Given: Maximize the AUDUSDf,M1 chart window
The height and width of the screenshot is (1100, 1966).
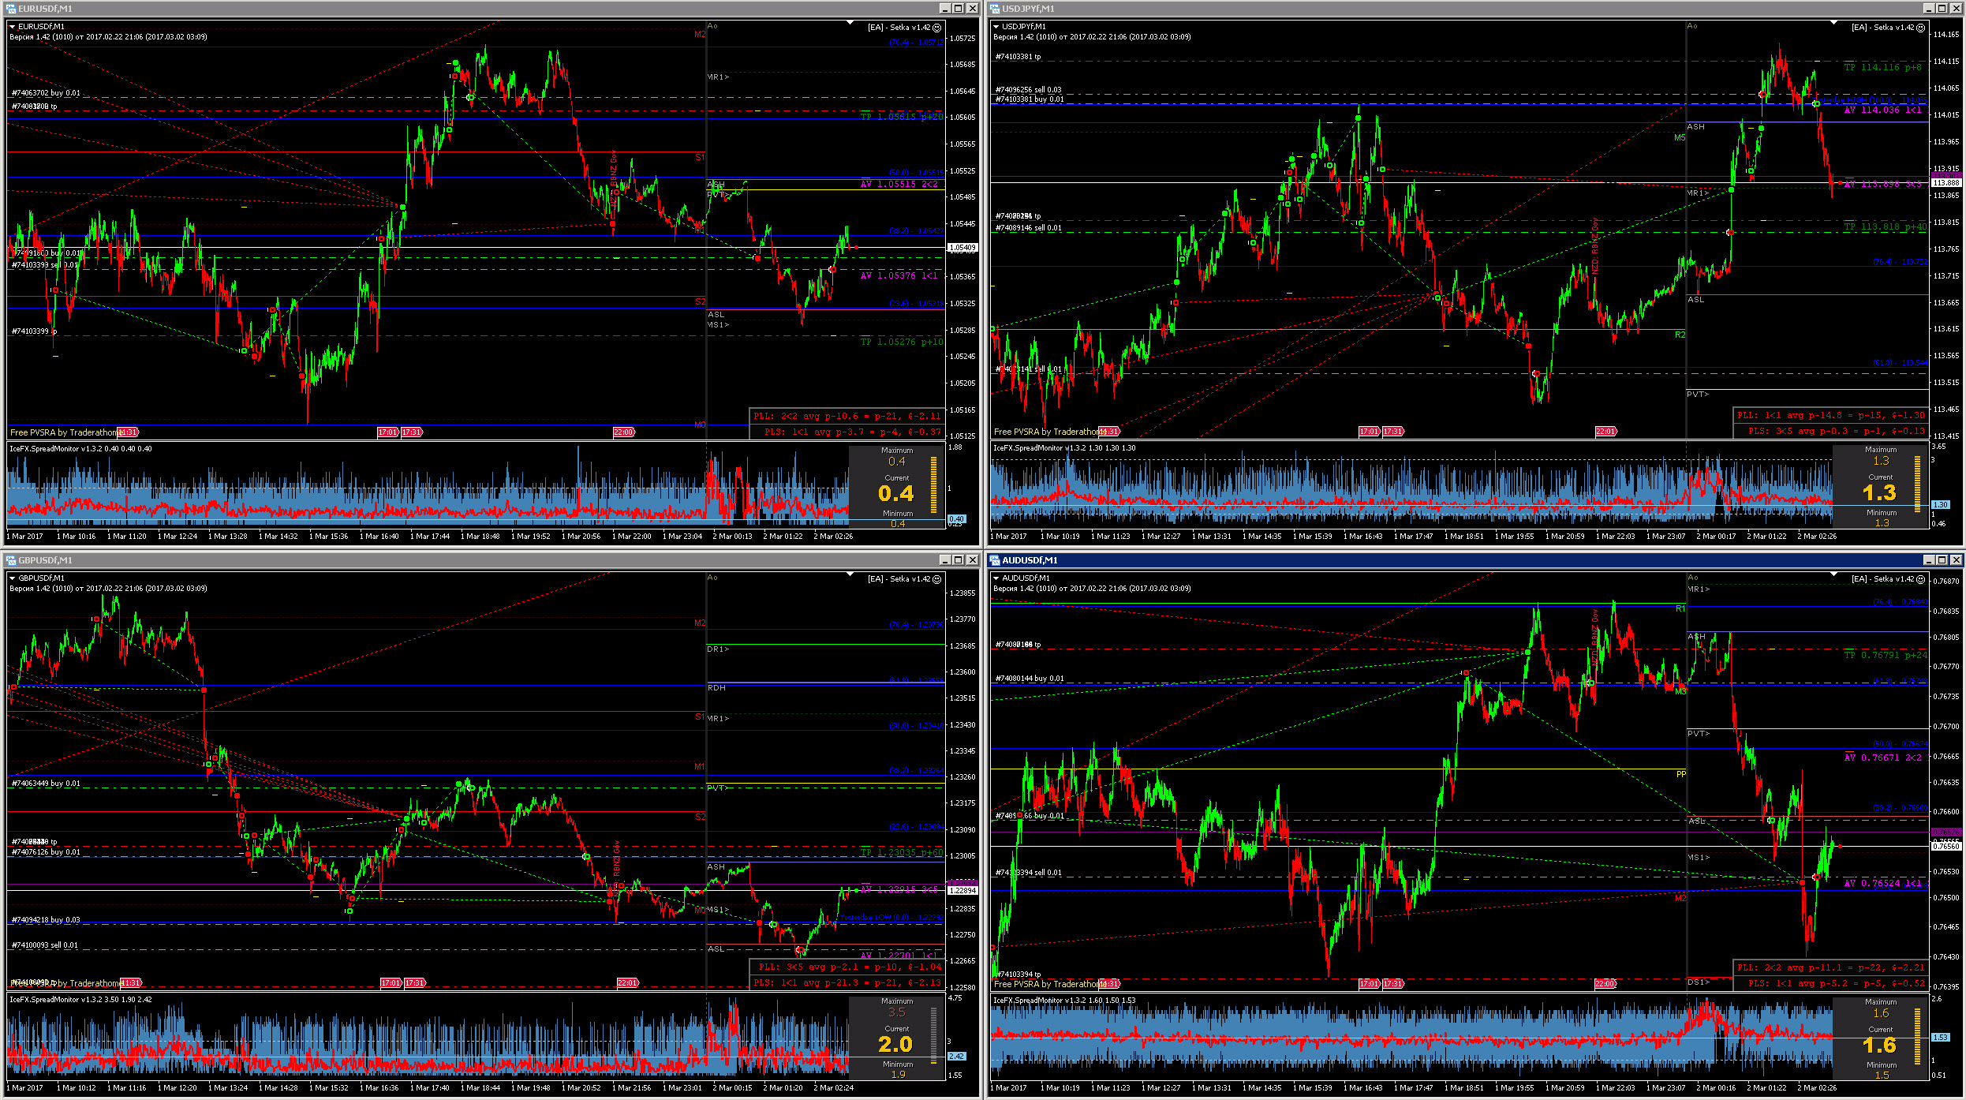Looking at the screenshot, I should 1942,560.
